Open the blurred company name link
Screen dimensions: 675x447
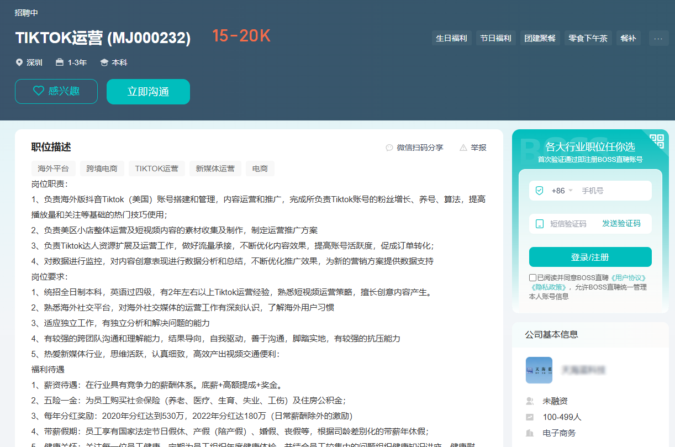584,370
